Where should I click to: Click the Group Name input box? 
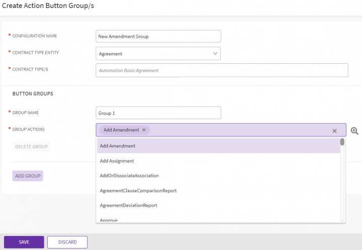pyautogui.click(x=158, y=113)
